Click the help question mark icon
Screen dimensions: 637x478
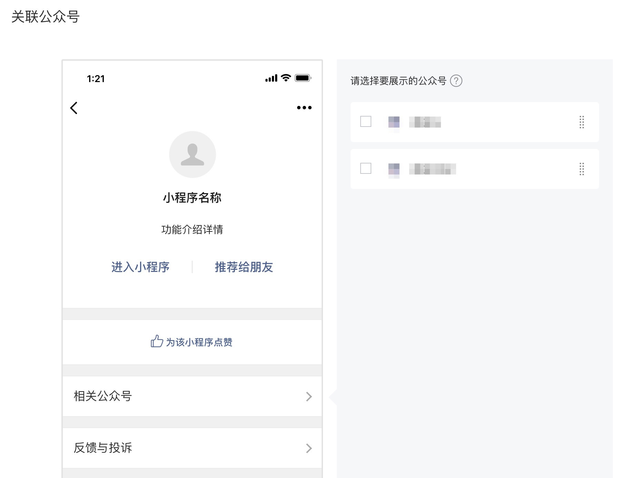(456, 81)
